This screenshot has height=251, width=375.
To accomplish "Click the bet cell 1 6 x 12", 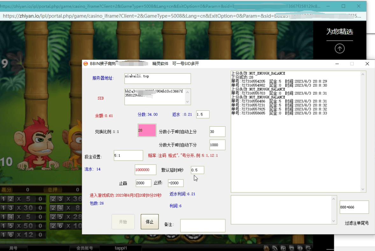I will coord(24,235).
